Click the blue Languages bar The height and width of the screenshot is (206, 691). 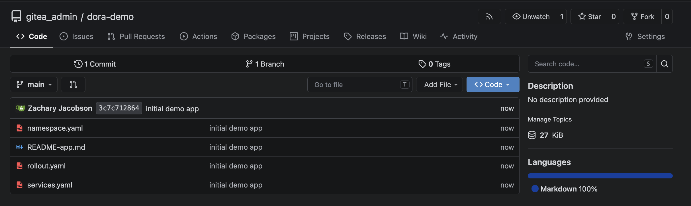click(x=600, y=176)
